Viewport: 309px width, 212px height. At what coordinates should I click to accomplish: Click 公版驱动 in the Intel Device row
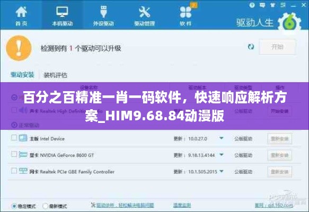(x=243, y=139)
